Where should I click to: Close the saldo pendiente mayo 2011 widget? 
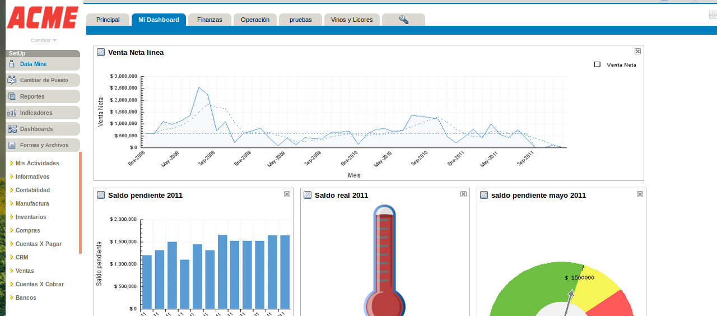640,194
